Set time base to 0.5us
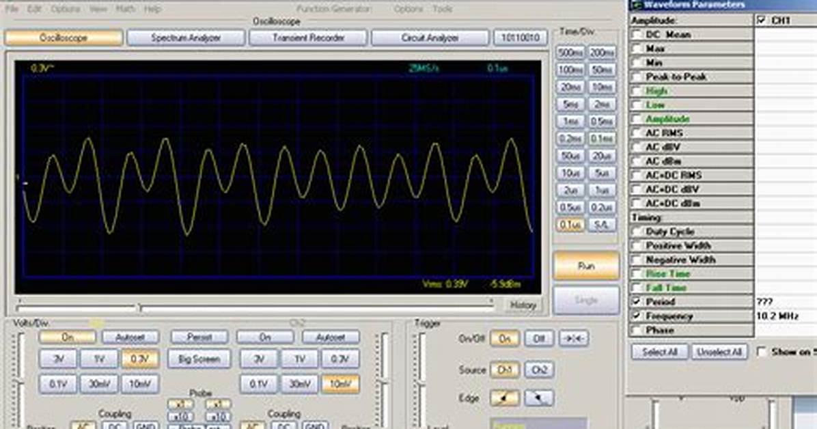This screenshot has height=429, width=817. (570, 208)
